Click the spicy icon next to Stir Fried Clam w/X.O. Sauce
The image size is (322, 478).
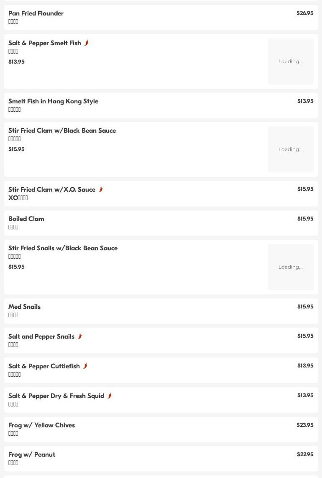pos(101,189)
